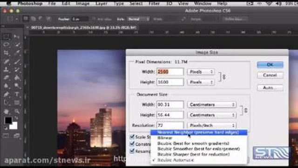
Task: Select the Dodge tool
Action: click(17, 86)
